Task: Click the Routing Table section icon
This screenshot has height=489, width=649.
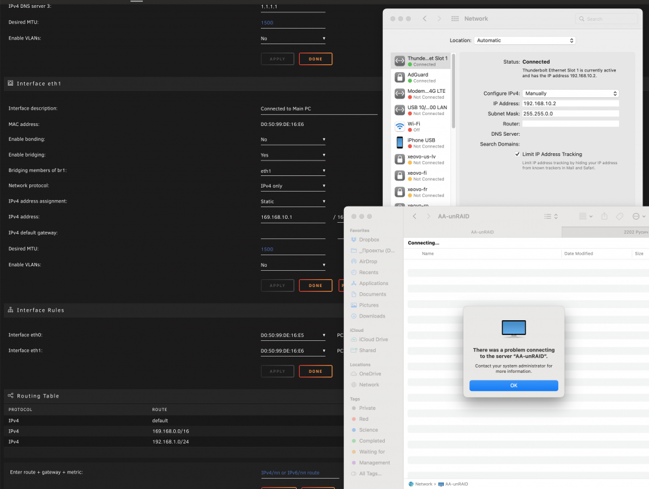Action: [x=10, y=395]
